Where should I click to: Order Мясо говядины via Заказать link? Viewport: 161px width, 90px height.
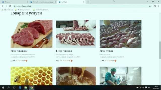pyautogui.click(x=21, y=60)
